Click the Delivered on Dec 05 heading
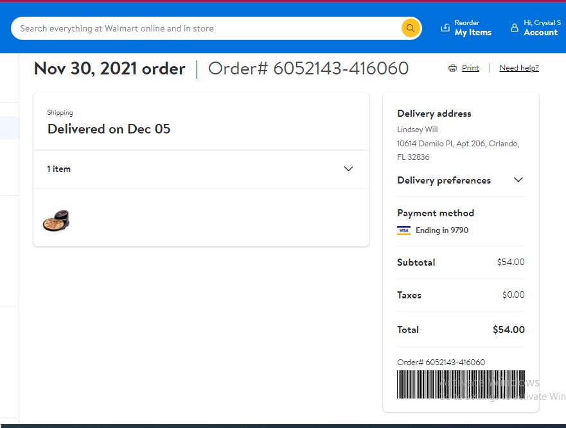This screenshot has height=428, width=566. click(109, 129)
